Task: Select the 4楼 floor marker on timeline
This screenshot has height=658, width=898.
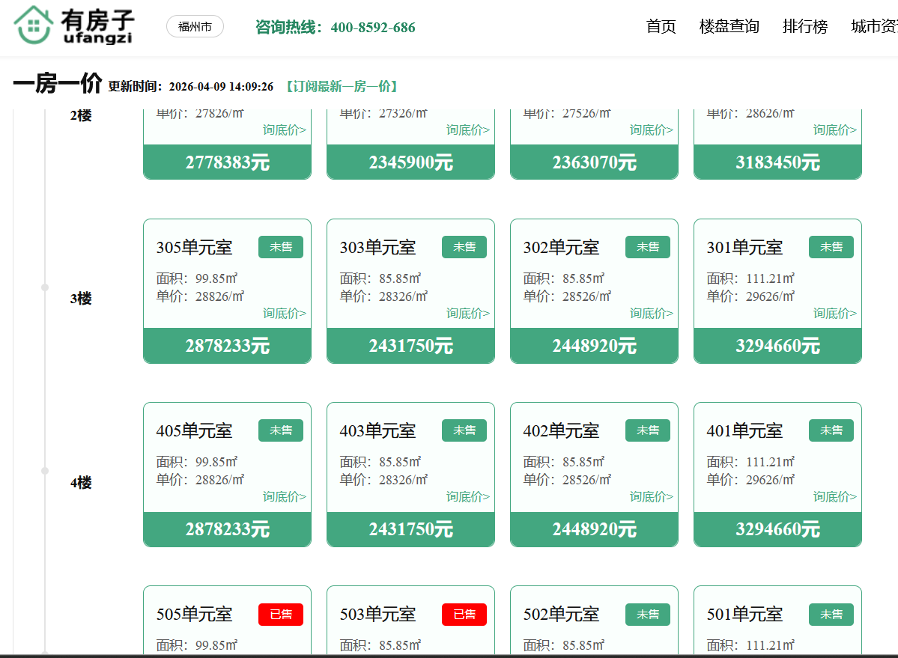Action: point(81,483)
